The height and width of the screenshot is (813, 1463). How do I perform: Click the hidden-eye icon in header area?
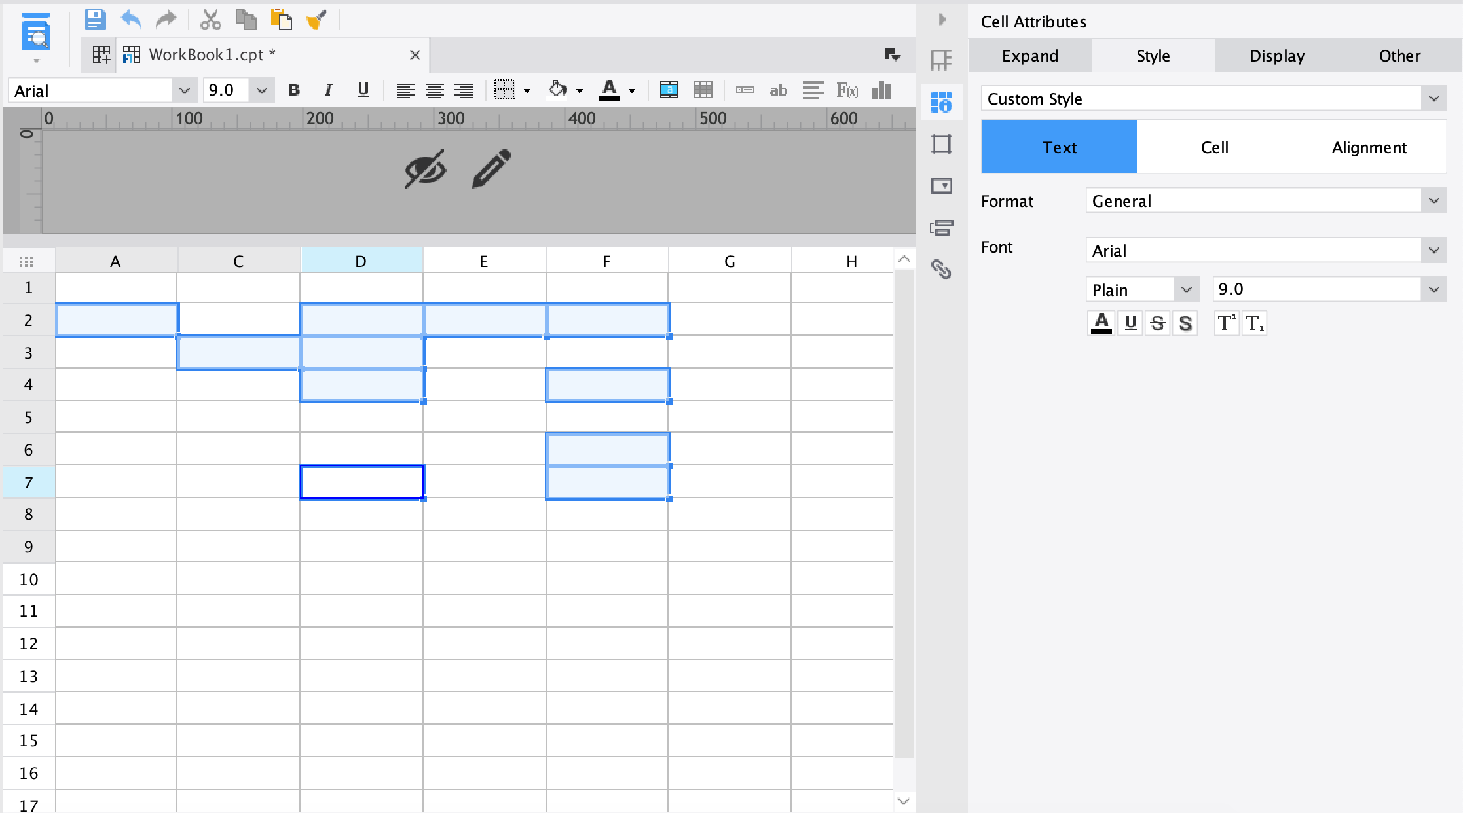coord(425,169)
